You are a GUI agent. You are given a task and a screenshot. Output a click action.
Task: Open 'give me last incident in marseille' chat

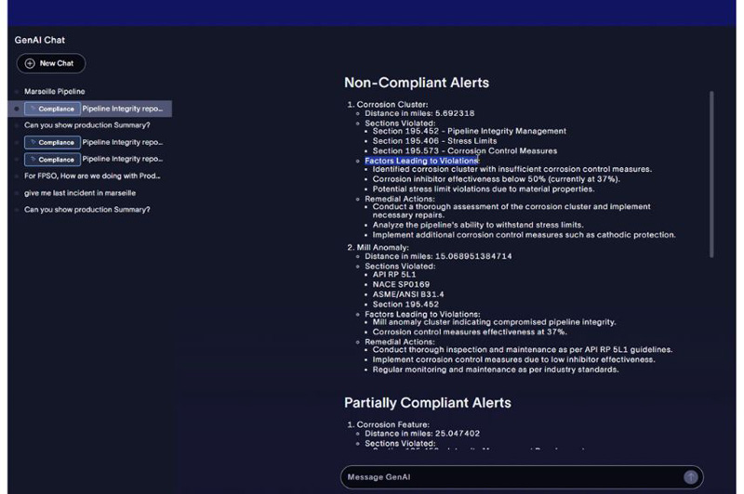coord(80,193)
